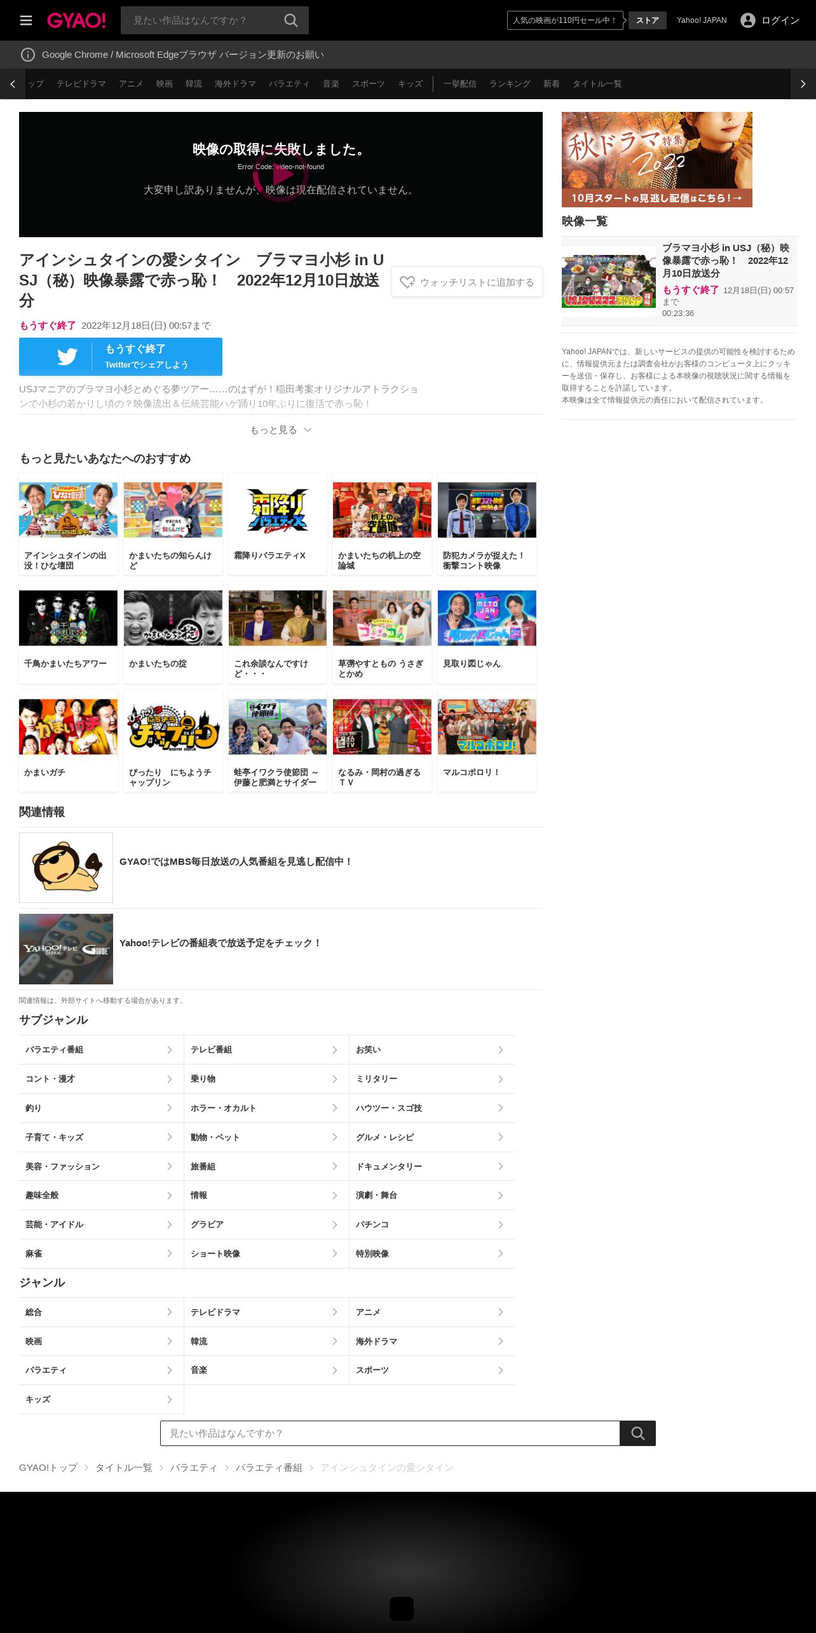The width and height of the screenshot is (816, 1633).
Task: Click the header search magnifier icon
Action: click(x=291, y=20)
